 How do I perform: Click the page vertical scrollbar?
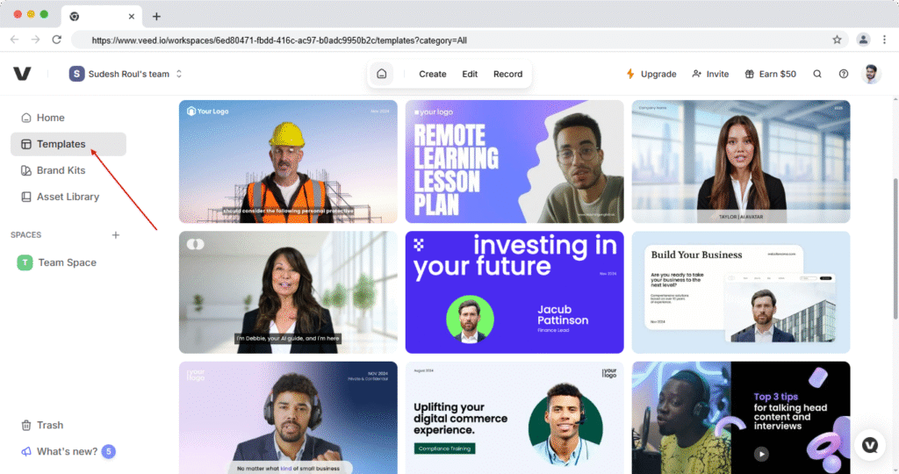(895, 248)
